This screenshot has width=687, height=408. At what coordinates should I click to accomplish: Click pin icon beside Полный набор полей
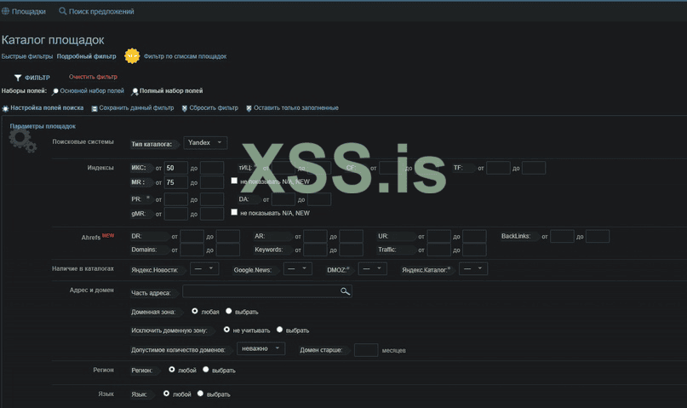tap(135, 91)
